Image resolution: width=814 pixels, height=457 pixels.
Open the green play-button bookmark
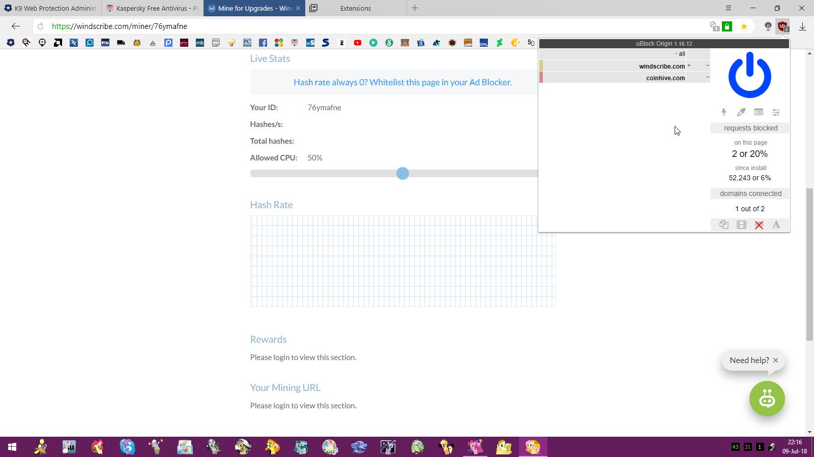click(373, 43)
